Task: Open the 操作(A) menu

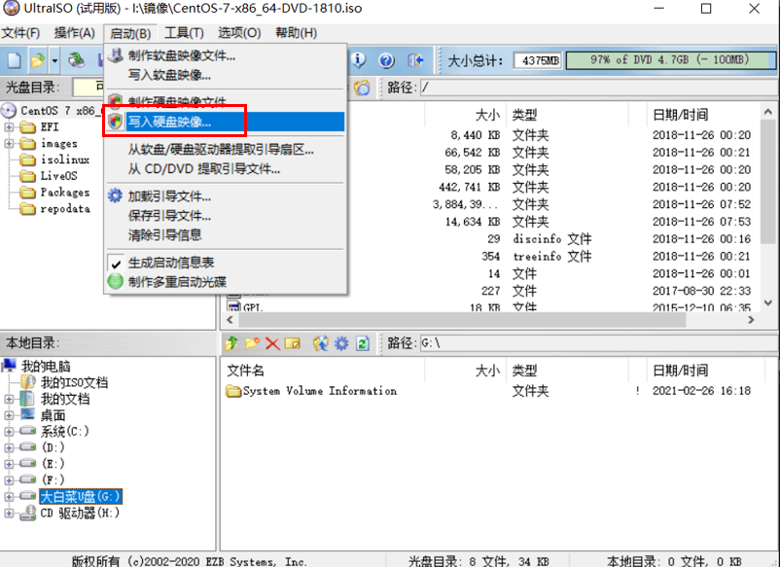Action: tap(74, 33)
